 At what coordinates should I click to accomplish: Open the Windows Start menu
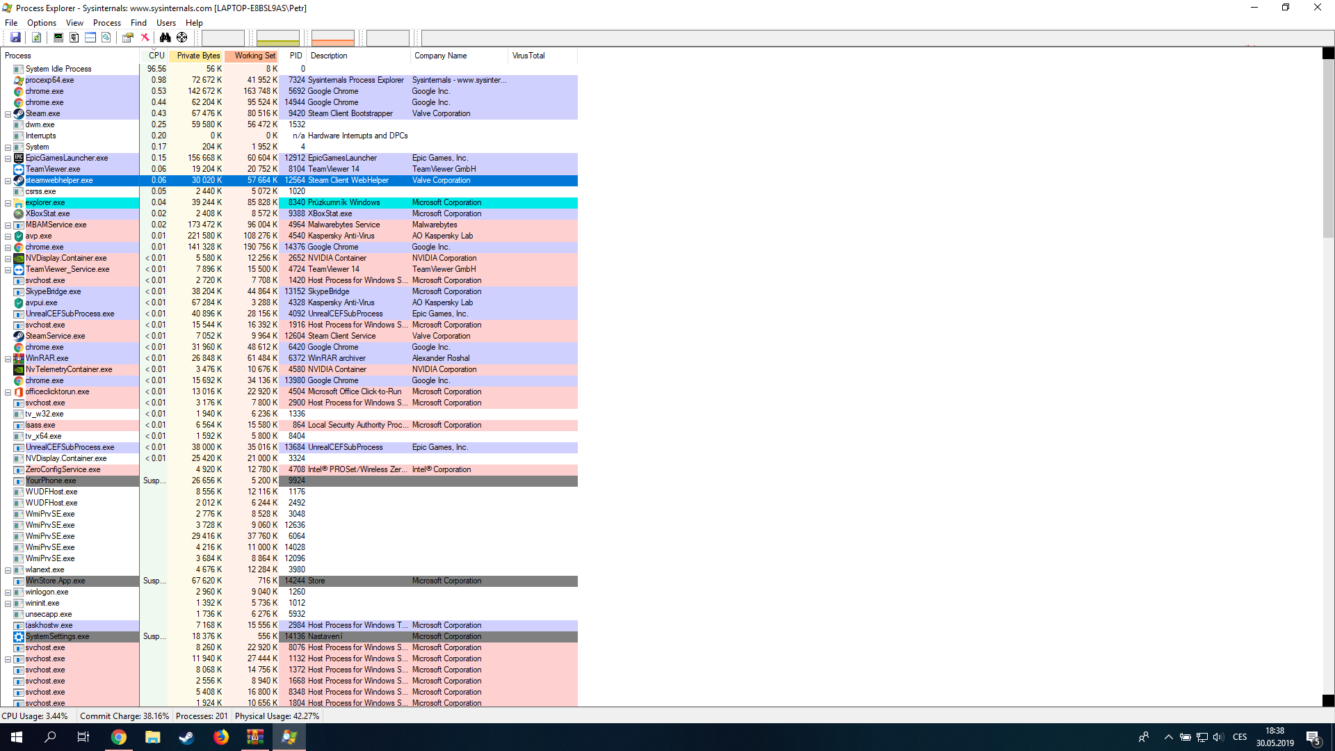(x=17, y=737)
